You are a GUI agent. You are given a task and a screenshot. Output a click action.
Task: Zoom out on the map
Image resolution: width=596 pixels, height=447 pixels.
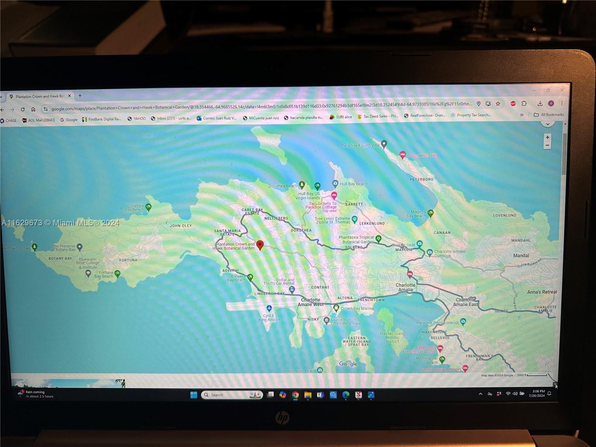tap(547, 146)
